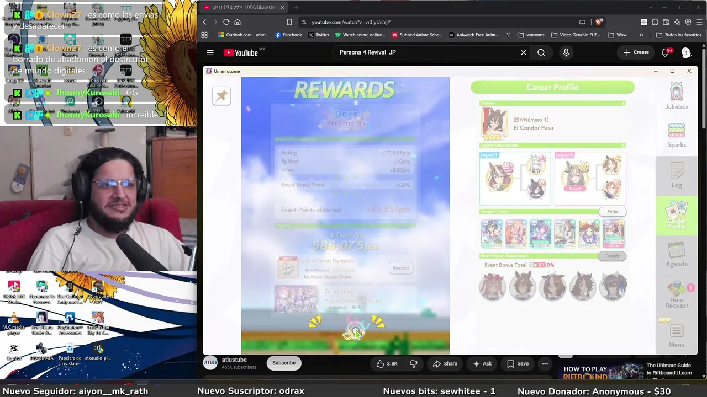Click the Perks button
Screen dimensions: 707x397
(x=613, y=212)
